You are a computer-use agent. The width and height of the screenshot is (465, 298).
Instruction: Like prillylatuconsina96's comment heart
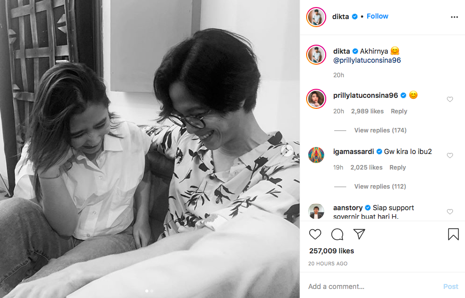(450, 99)
